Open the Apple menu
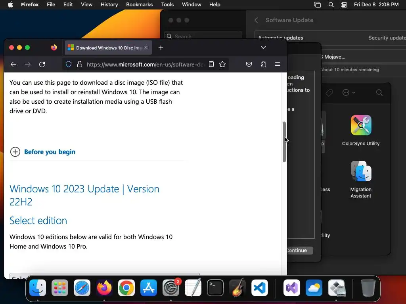 tap(10, 5)
